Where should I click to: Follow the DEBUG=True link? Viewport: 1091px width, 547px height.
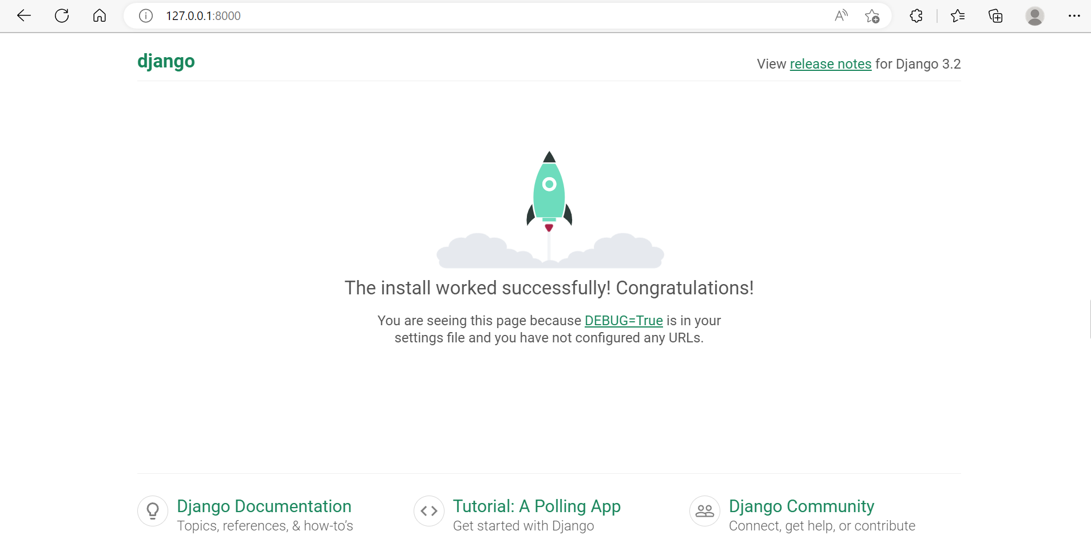tap(624, 321)
